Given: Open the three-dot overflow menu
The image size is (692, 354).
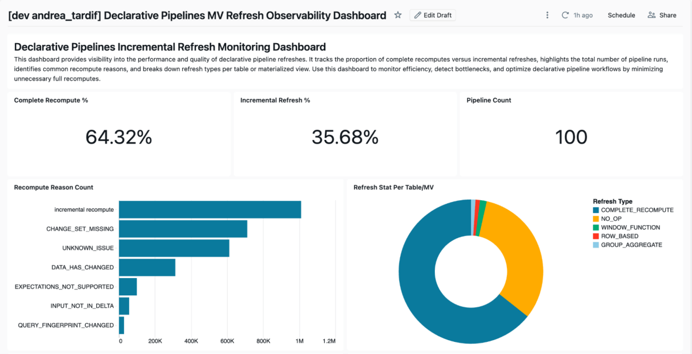Looking at the screenshot, I should [x=547, y=15].
